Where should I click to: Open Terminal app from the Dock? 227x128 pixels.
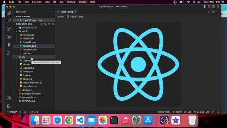(114, 120)
